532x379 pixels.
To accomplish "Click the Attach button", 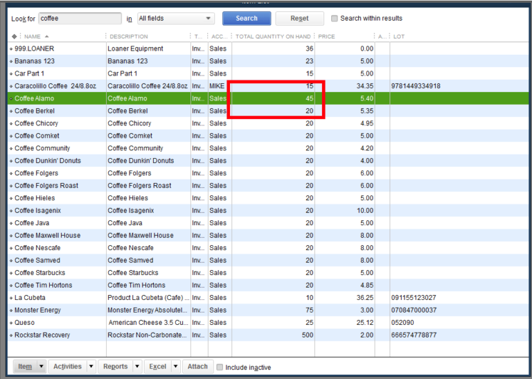I will pos(197,367).
